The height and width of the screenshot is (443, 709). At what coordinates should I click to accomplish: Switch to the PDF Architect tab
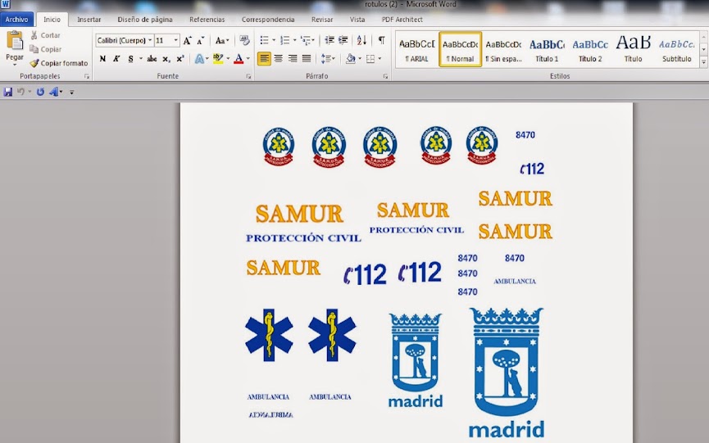(402, 20)
